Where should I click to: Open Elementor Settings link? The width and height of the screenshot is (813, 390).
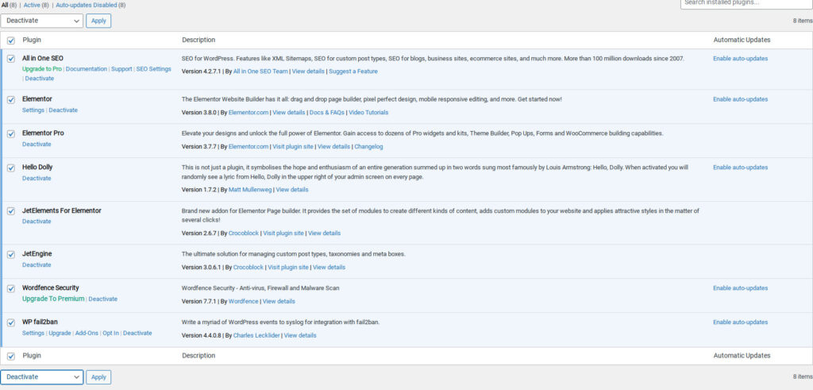tap(33, 110)
